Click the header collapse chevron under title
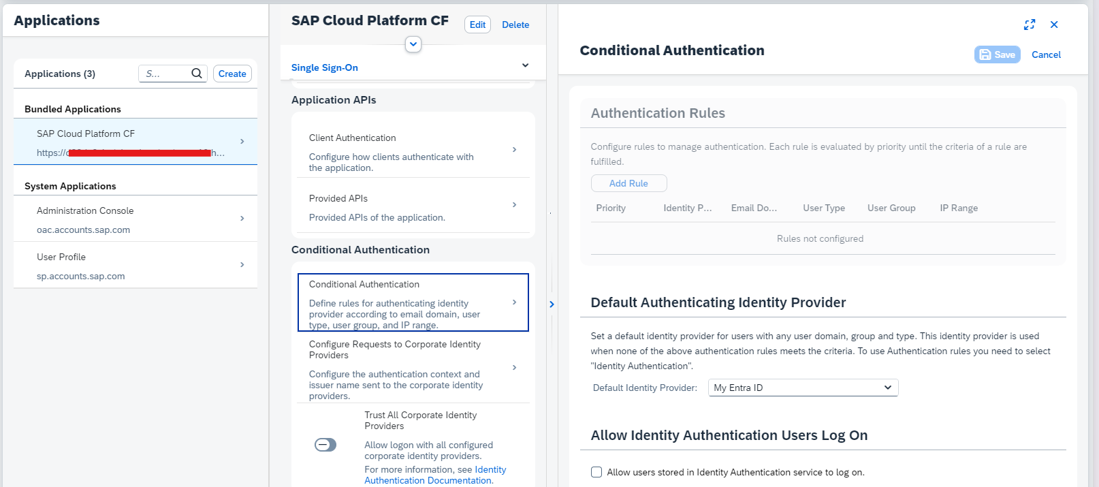 coord(413,44)
